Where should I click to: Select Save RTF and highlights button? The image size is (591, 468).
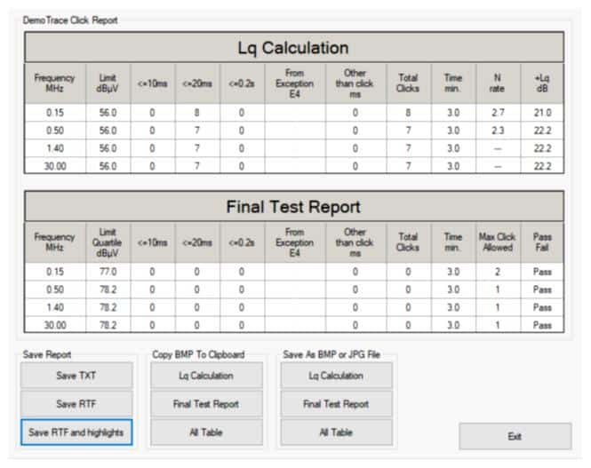point(76,432)
